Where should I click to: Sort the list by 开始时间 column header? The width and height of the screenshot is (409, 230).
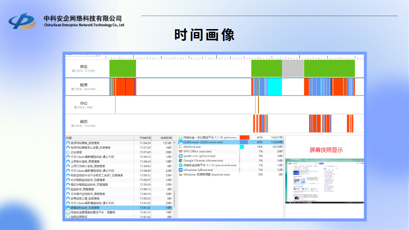[x=143, y=138]
